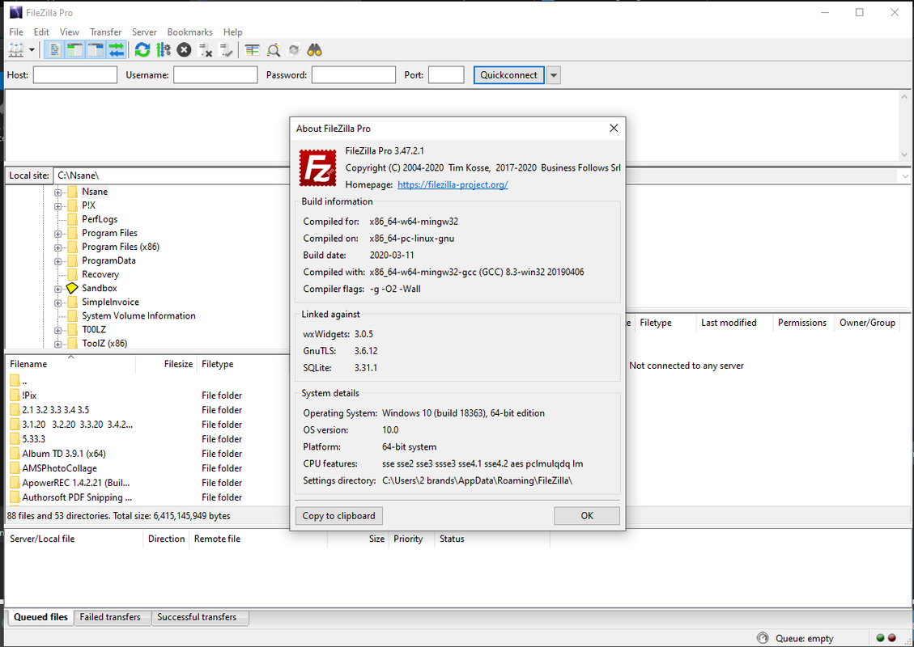
Task: Open Quickconnect history dropdown arrow
Action: coord(554,75)
